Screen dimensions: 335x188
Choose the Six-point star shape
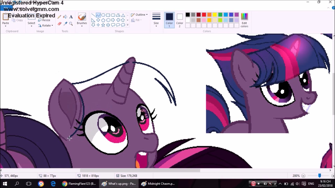pyautogui.click(x=108, y=25)
